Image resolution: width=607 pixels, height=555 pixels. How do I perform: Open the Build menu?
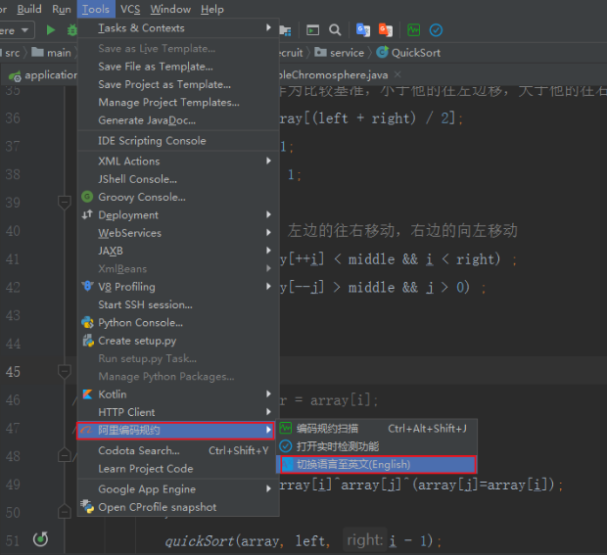coord(29,9)
